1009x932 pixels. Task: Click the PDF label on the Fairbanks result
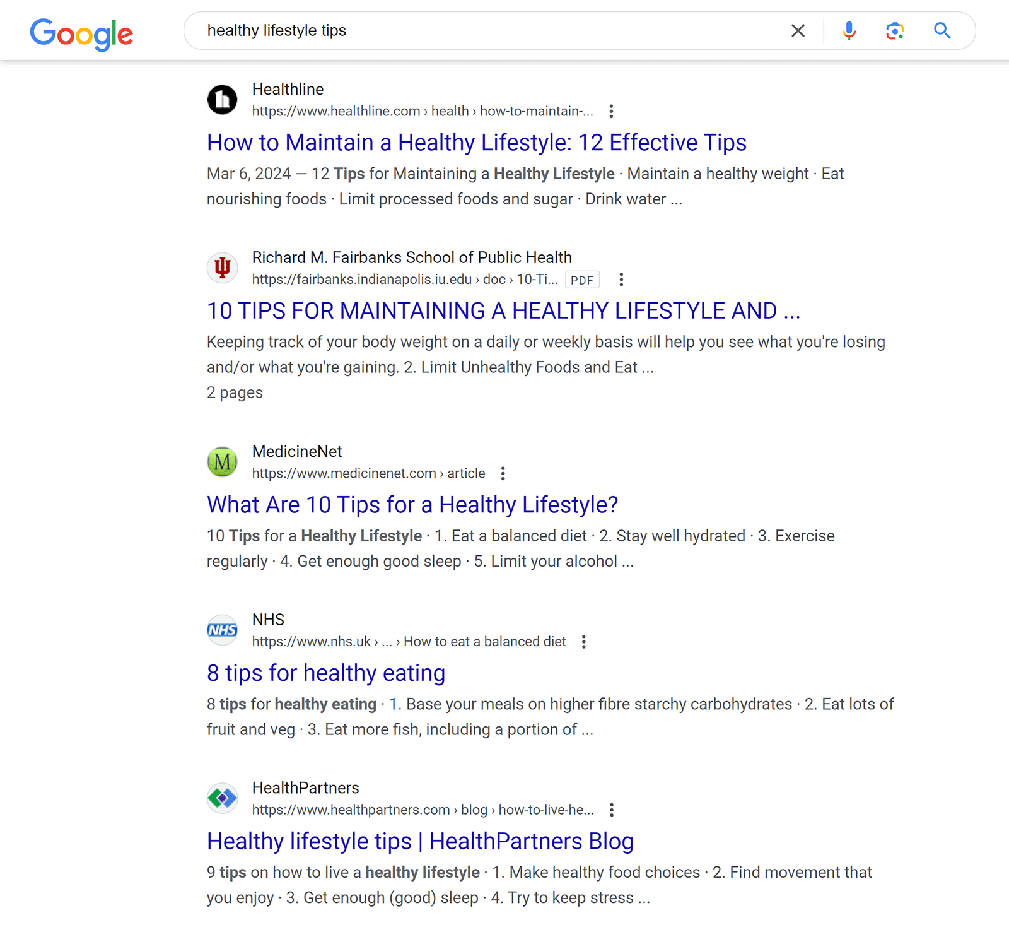[x=582, y=280]
